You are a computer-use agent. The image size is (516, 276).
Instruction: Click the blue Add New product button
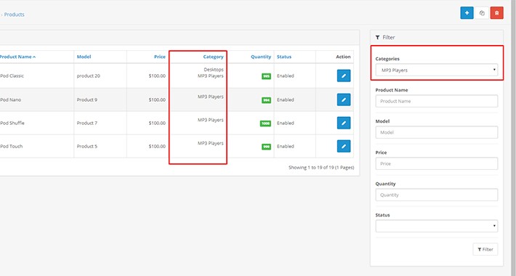click(467, 13)
